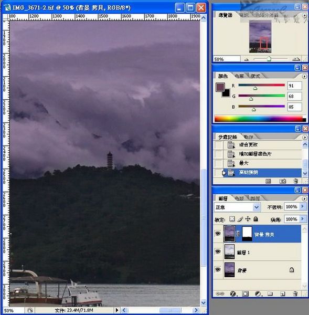The width and height of the screenshot is (309, 315).
Task: Toggle lock position move-arrows icon
Action: (x=248, y=219)
